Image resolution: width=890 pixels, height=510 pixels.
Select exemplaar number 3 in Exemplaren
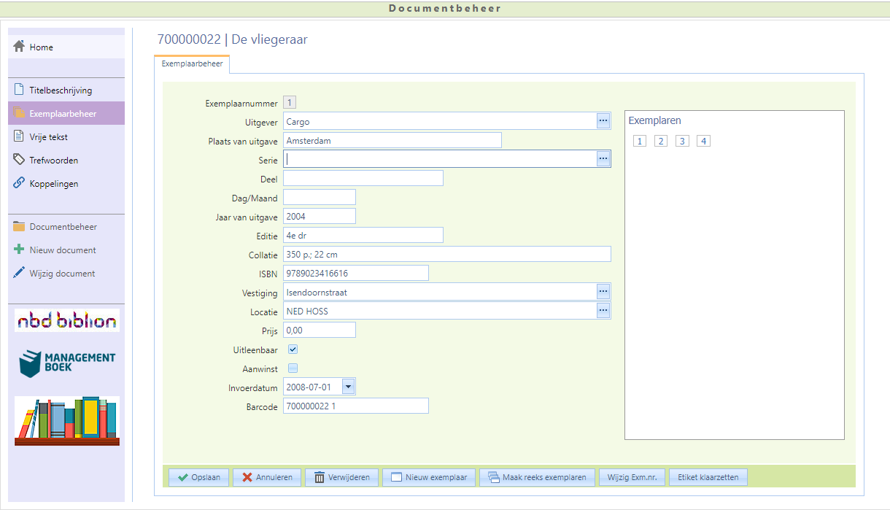(682, 141)
